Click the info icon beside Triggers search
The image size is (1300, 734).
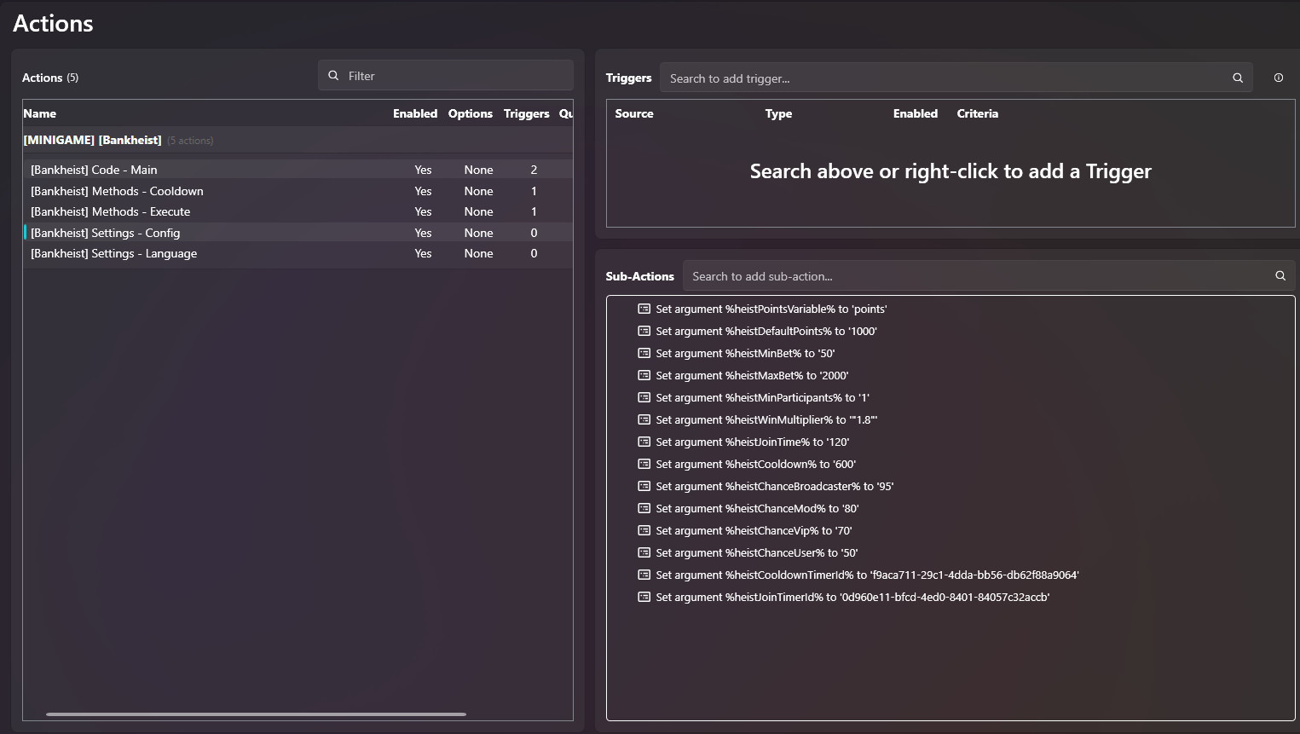[x=1279, y=78]
